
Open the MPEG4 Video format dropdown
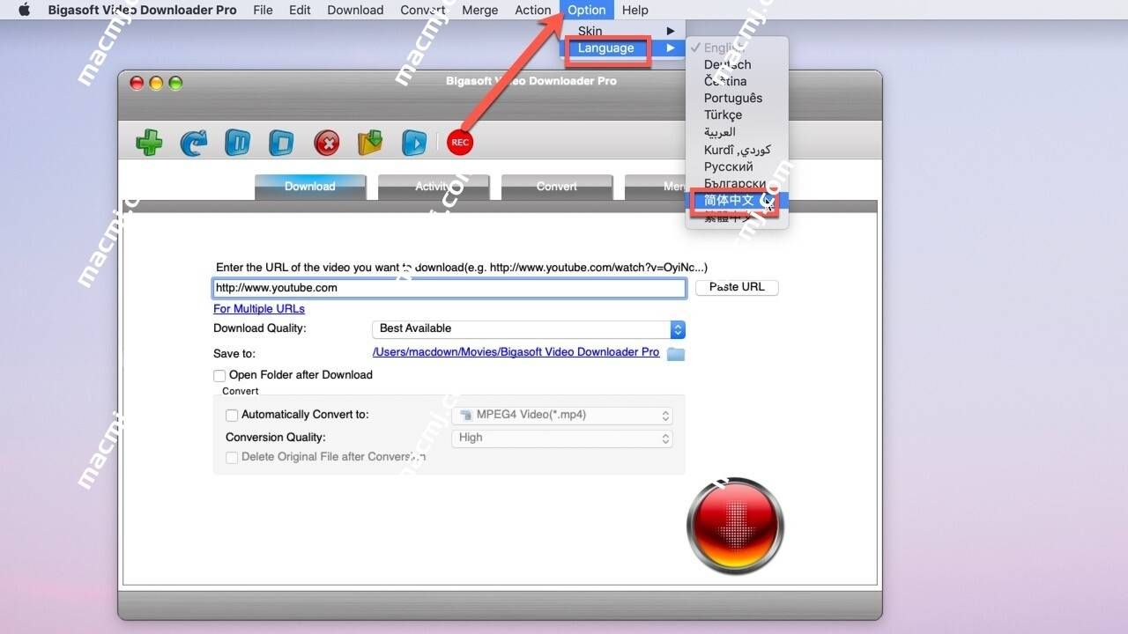click(x=562, y=416)
